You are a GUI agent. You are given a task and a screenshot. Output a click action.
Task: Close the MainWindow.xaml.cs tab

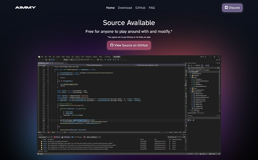point(52,63)
